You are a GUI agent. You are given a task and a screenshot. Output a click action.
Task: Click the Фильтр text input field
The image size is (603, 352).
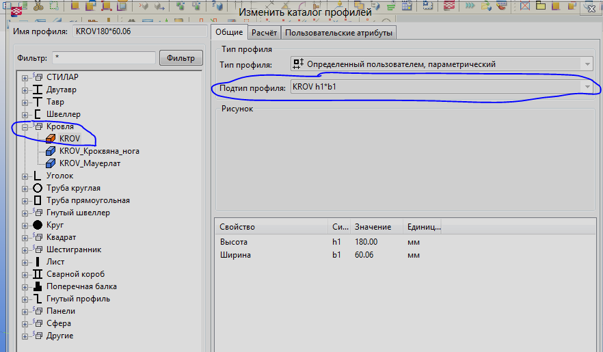(x=104, y=57)
